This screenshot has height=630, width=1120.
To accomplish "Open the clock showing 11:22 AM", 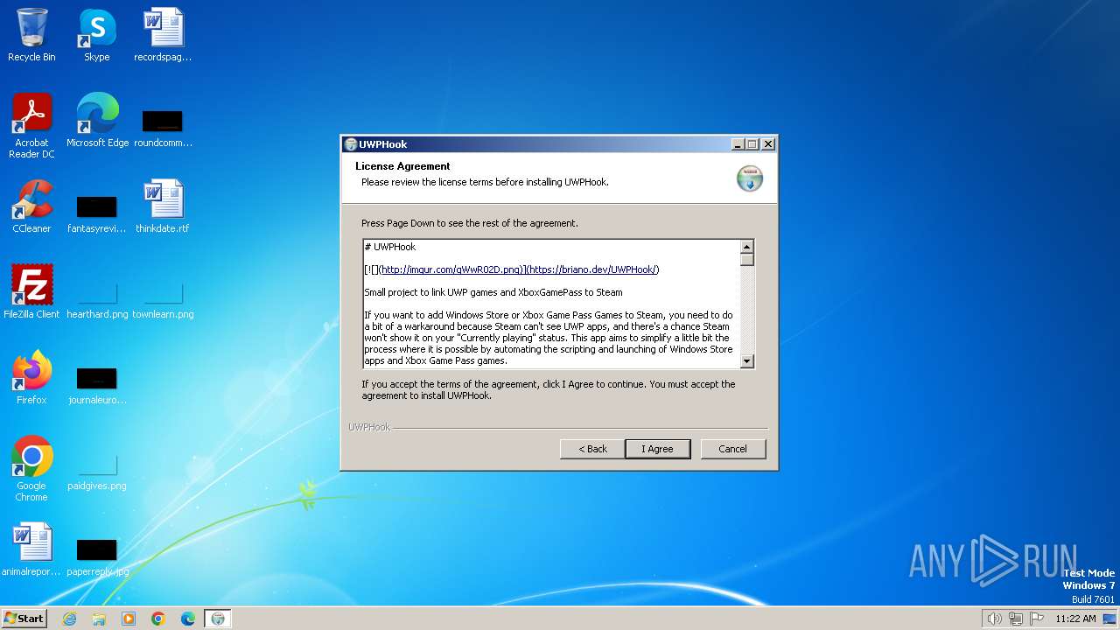I will click(1075, 619).
